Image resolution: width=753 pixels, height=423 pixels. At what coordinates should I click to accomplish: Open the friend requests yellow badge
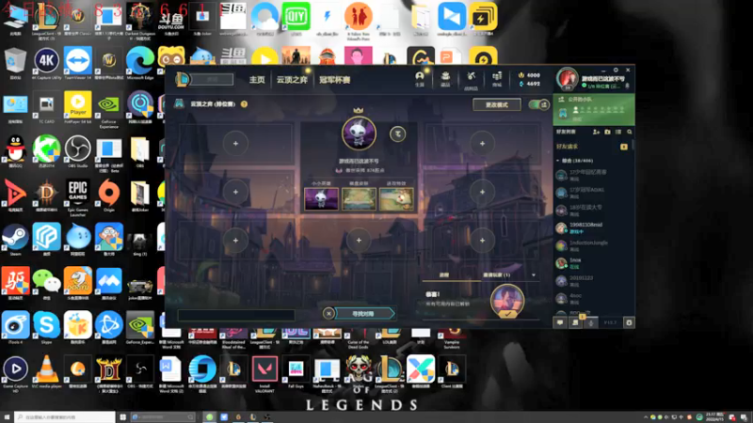(623, 147)
